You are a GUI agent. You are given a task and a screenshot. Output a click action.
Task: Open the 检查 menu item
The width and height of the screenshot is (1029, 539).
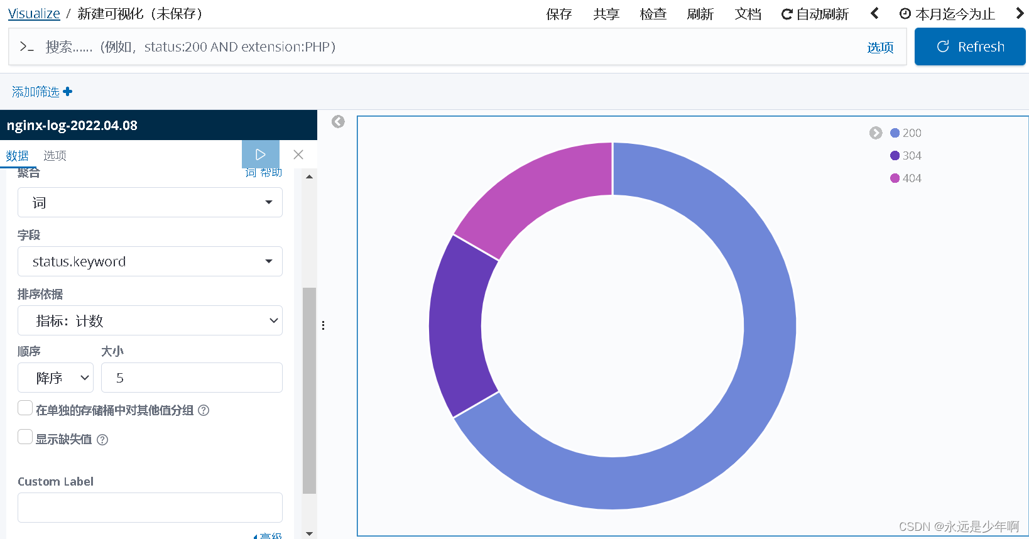[x=653, y=14]
